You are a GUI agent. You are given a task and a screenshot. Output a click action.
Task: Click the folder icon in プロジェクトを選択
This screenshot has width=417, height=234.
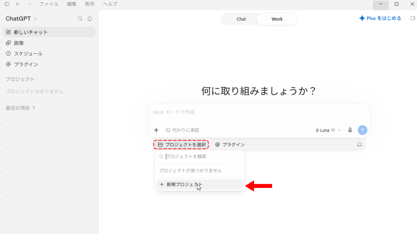(160, 145)
